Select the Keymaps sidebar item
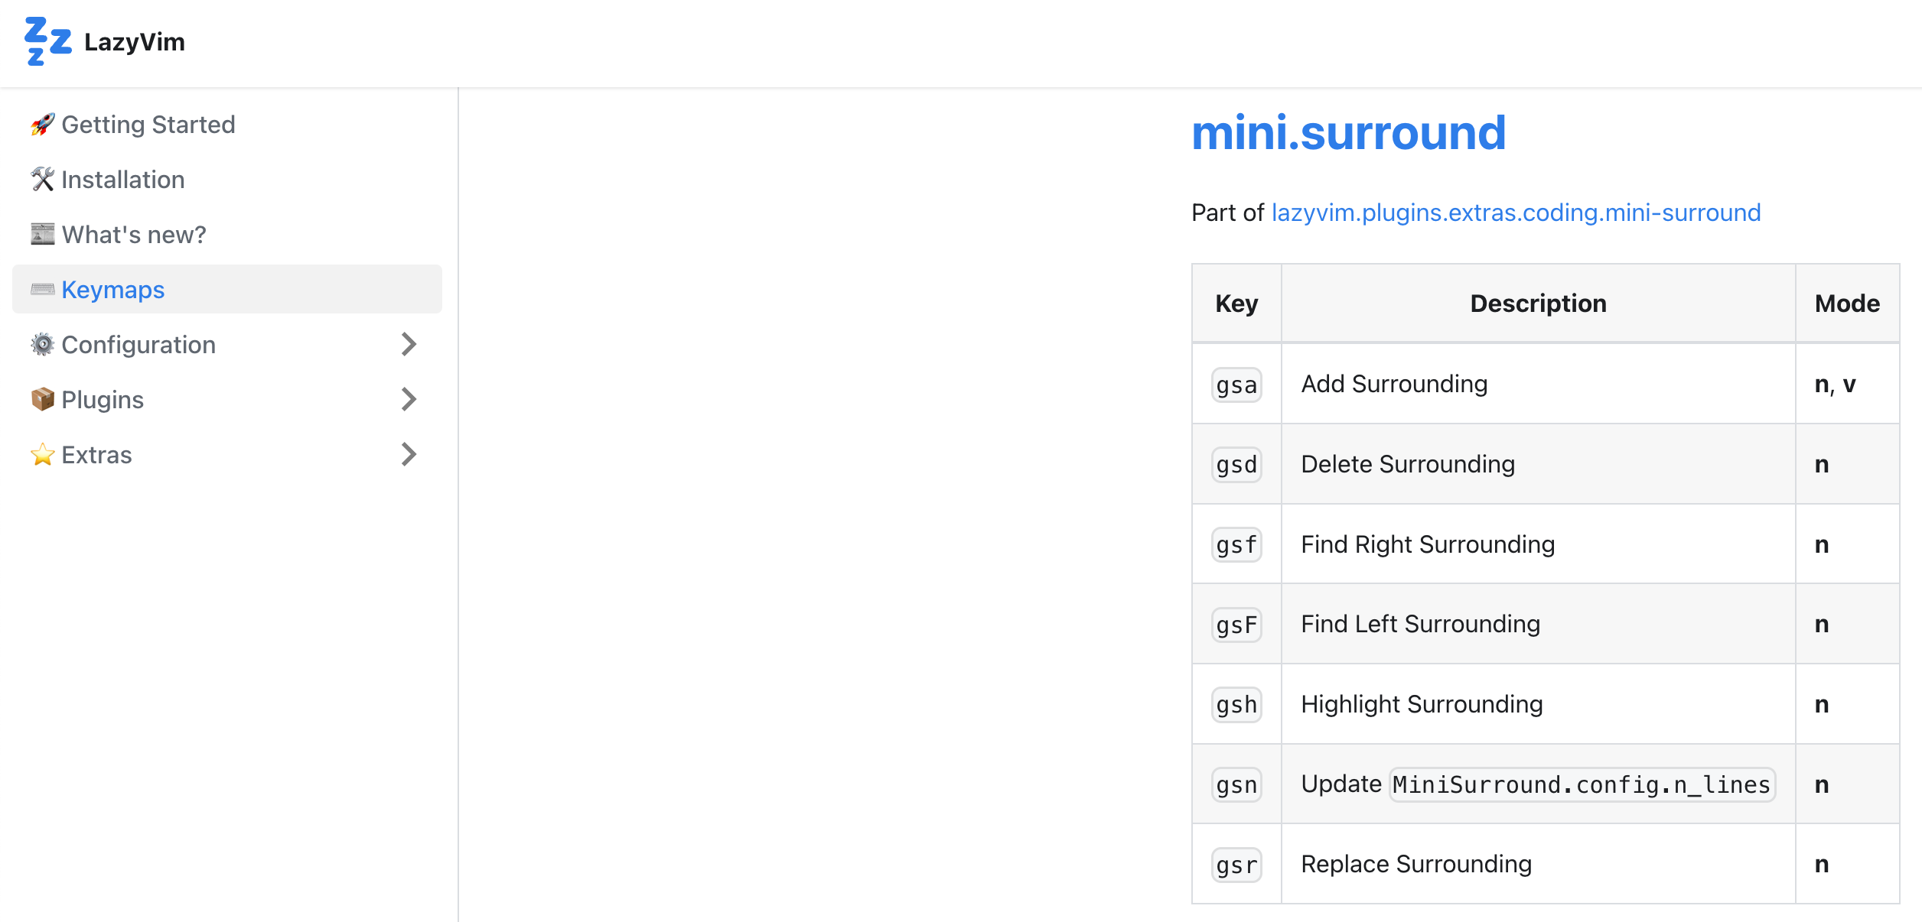This screenshot has width=1922, height=922. click(x=227, y=290)
